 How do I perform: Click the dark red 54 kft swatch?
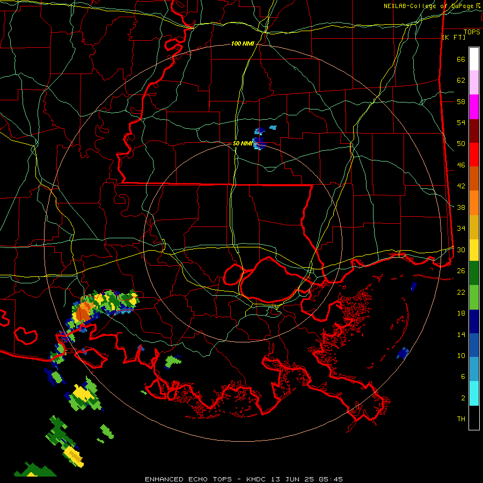pos(474,131)
